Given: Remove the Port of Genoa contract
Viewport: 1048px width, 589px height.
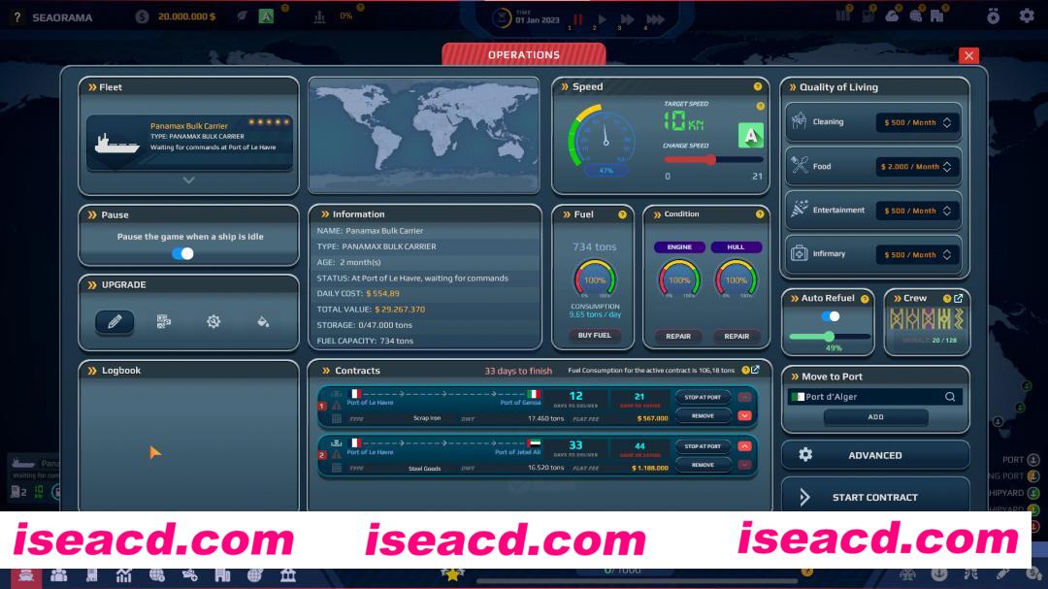Looking at the screenshot, I should tap(703, 416).
